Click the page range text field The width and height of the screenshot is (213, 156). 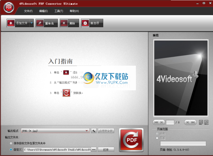tap(183, 143)
